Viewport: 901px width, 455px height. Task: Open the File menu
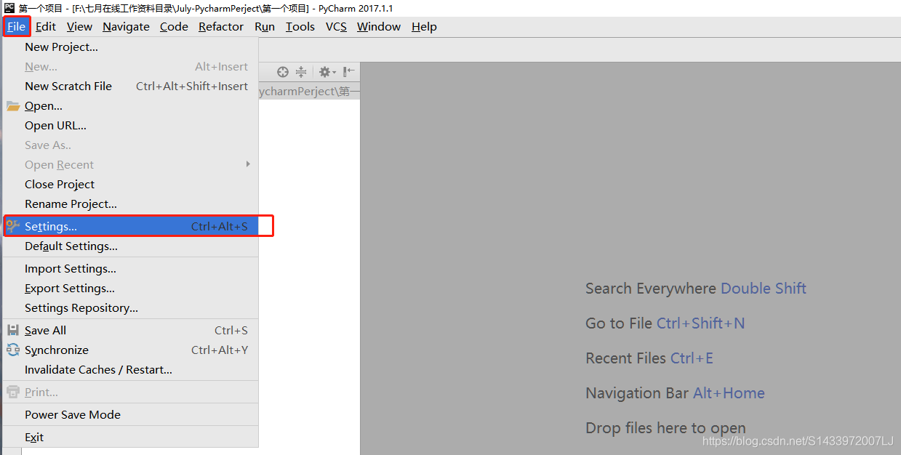(x=16, y=27)
